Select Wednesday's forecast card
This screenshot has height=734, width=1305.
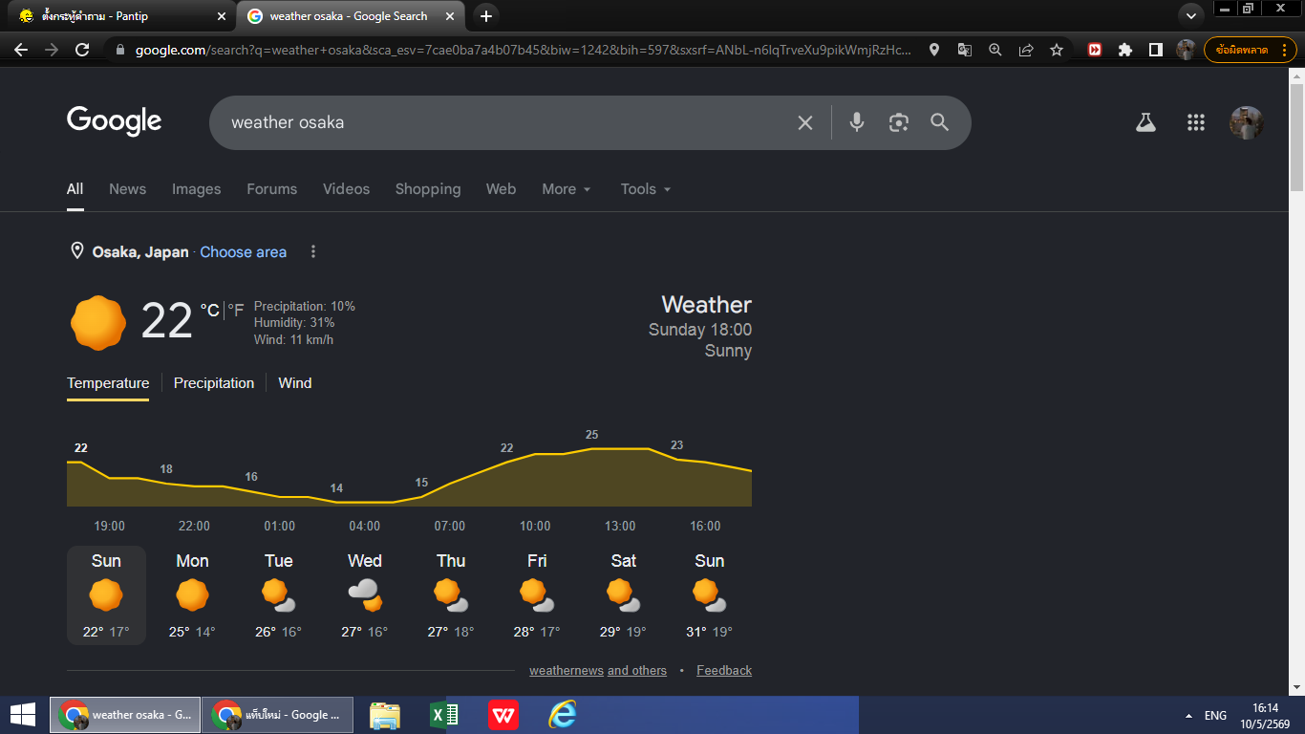click(365, 595)
